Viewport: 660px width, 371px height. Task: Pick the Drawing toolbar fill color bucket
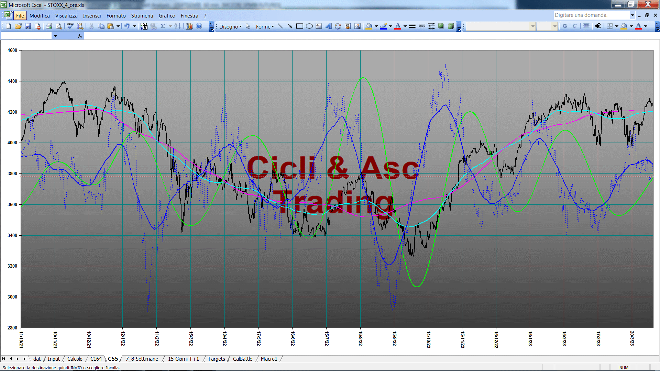pyautogui.click(x=369, y=26)
